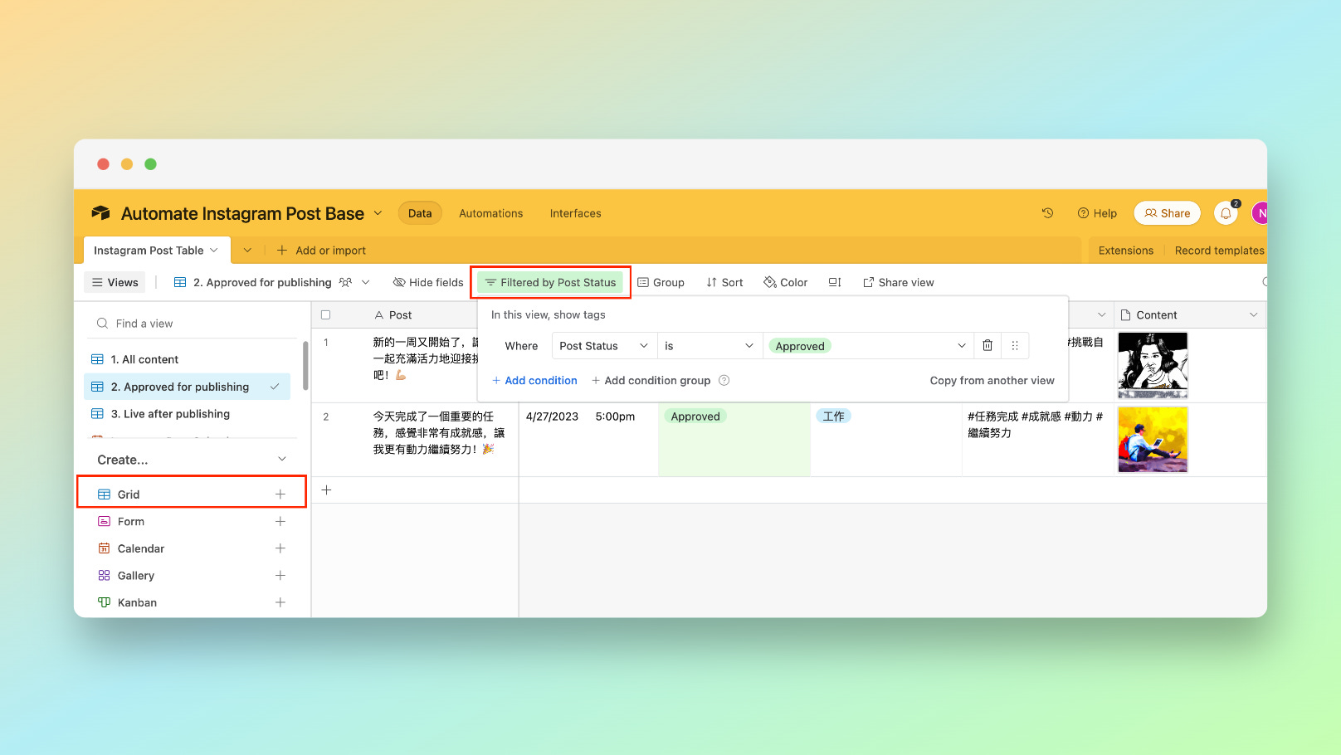1341x755 pixels.
Task: Open Post Status field dropdown in filter
Action: click(604, 346)
